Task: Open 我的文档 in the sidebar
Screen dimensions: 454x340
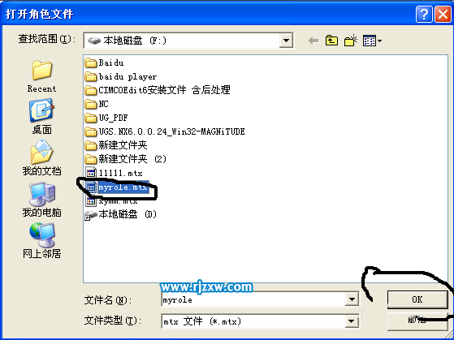Action: coord(41,158)
